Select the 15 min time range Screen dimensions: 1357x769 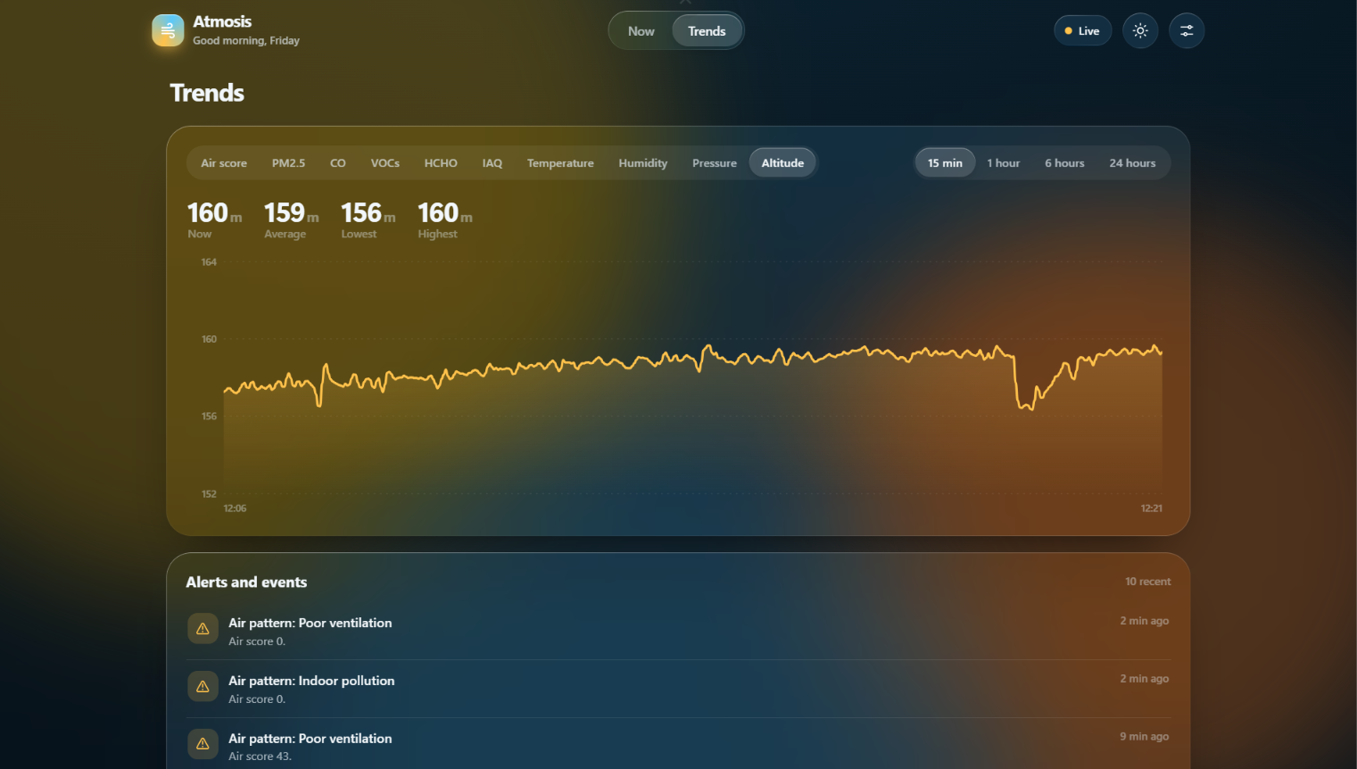click(x=945, y=163)
